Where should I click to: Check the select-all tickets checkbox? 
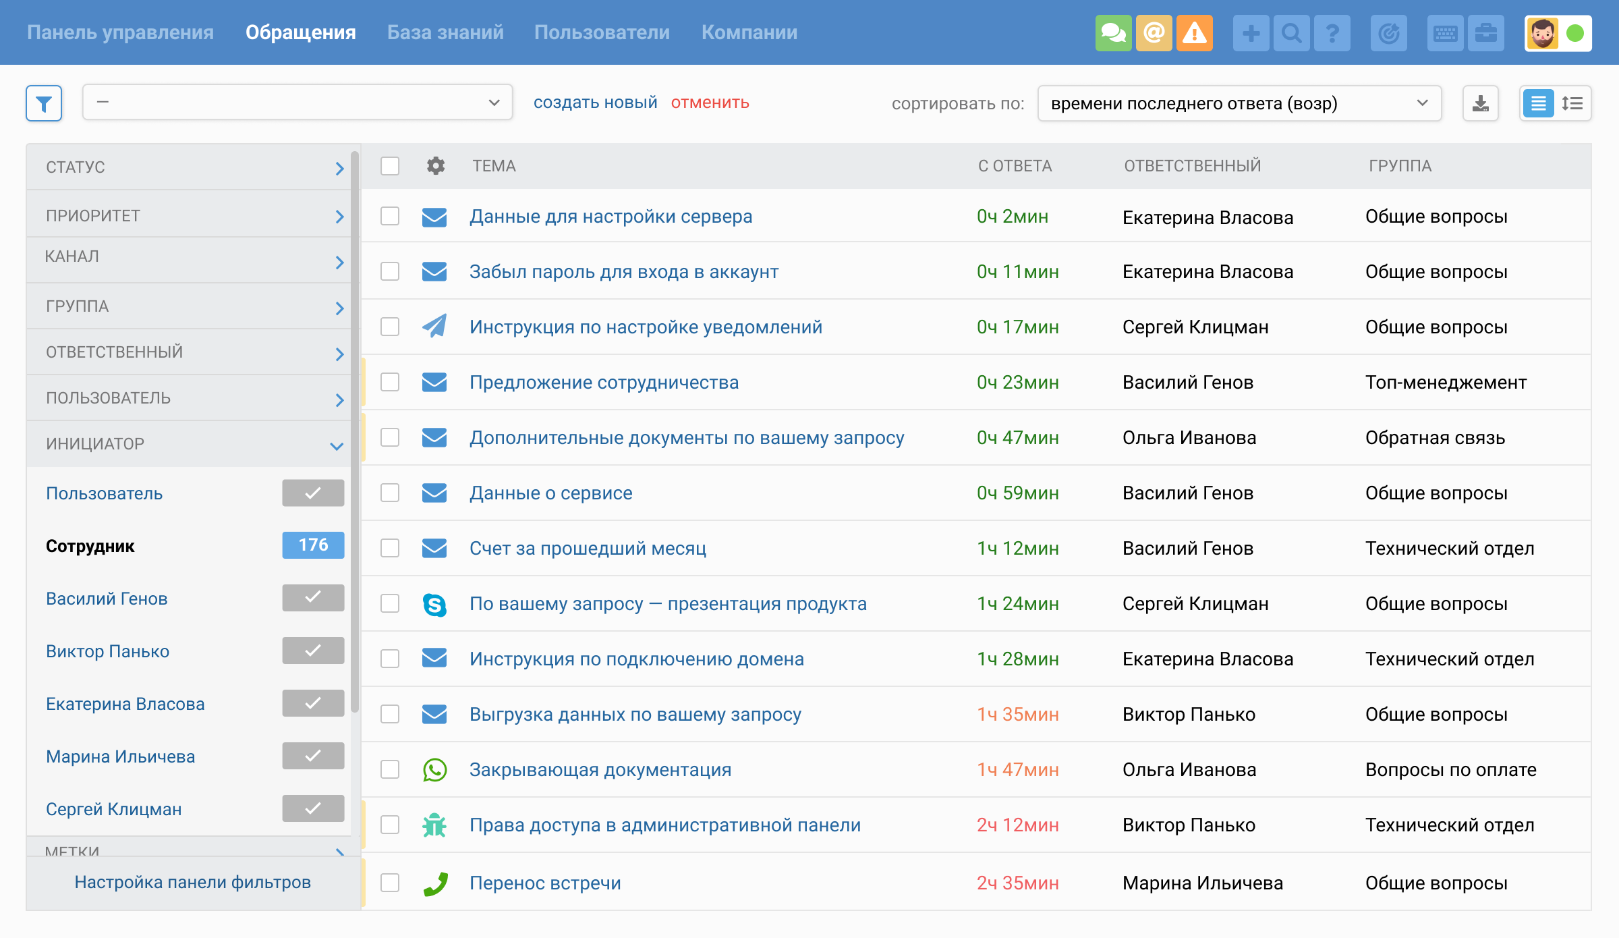pos(390,166)
